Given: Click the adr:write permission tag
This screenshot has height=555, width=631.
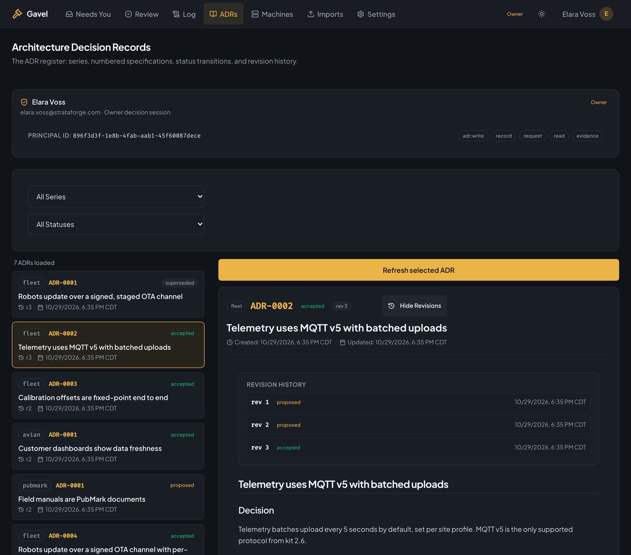Looking at the screenshot, I should [x=473, y=136].
